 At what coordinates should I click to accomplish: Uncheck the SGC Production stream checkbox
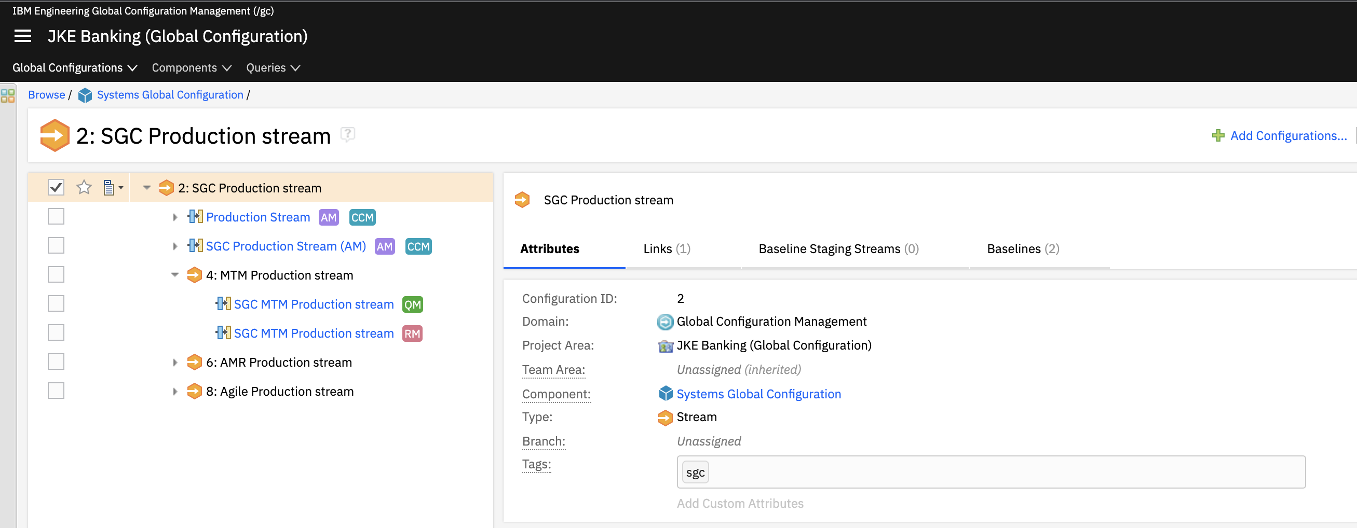tap(56, 187)
